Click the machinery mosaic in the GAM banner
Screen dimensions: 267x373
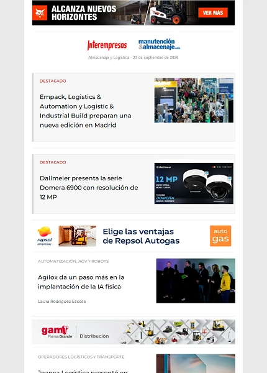(x=177, y=332)
